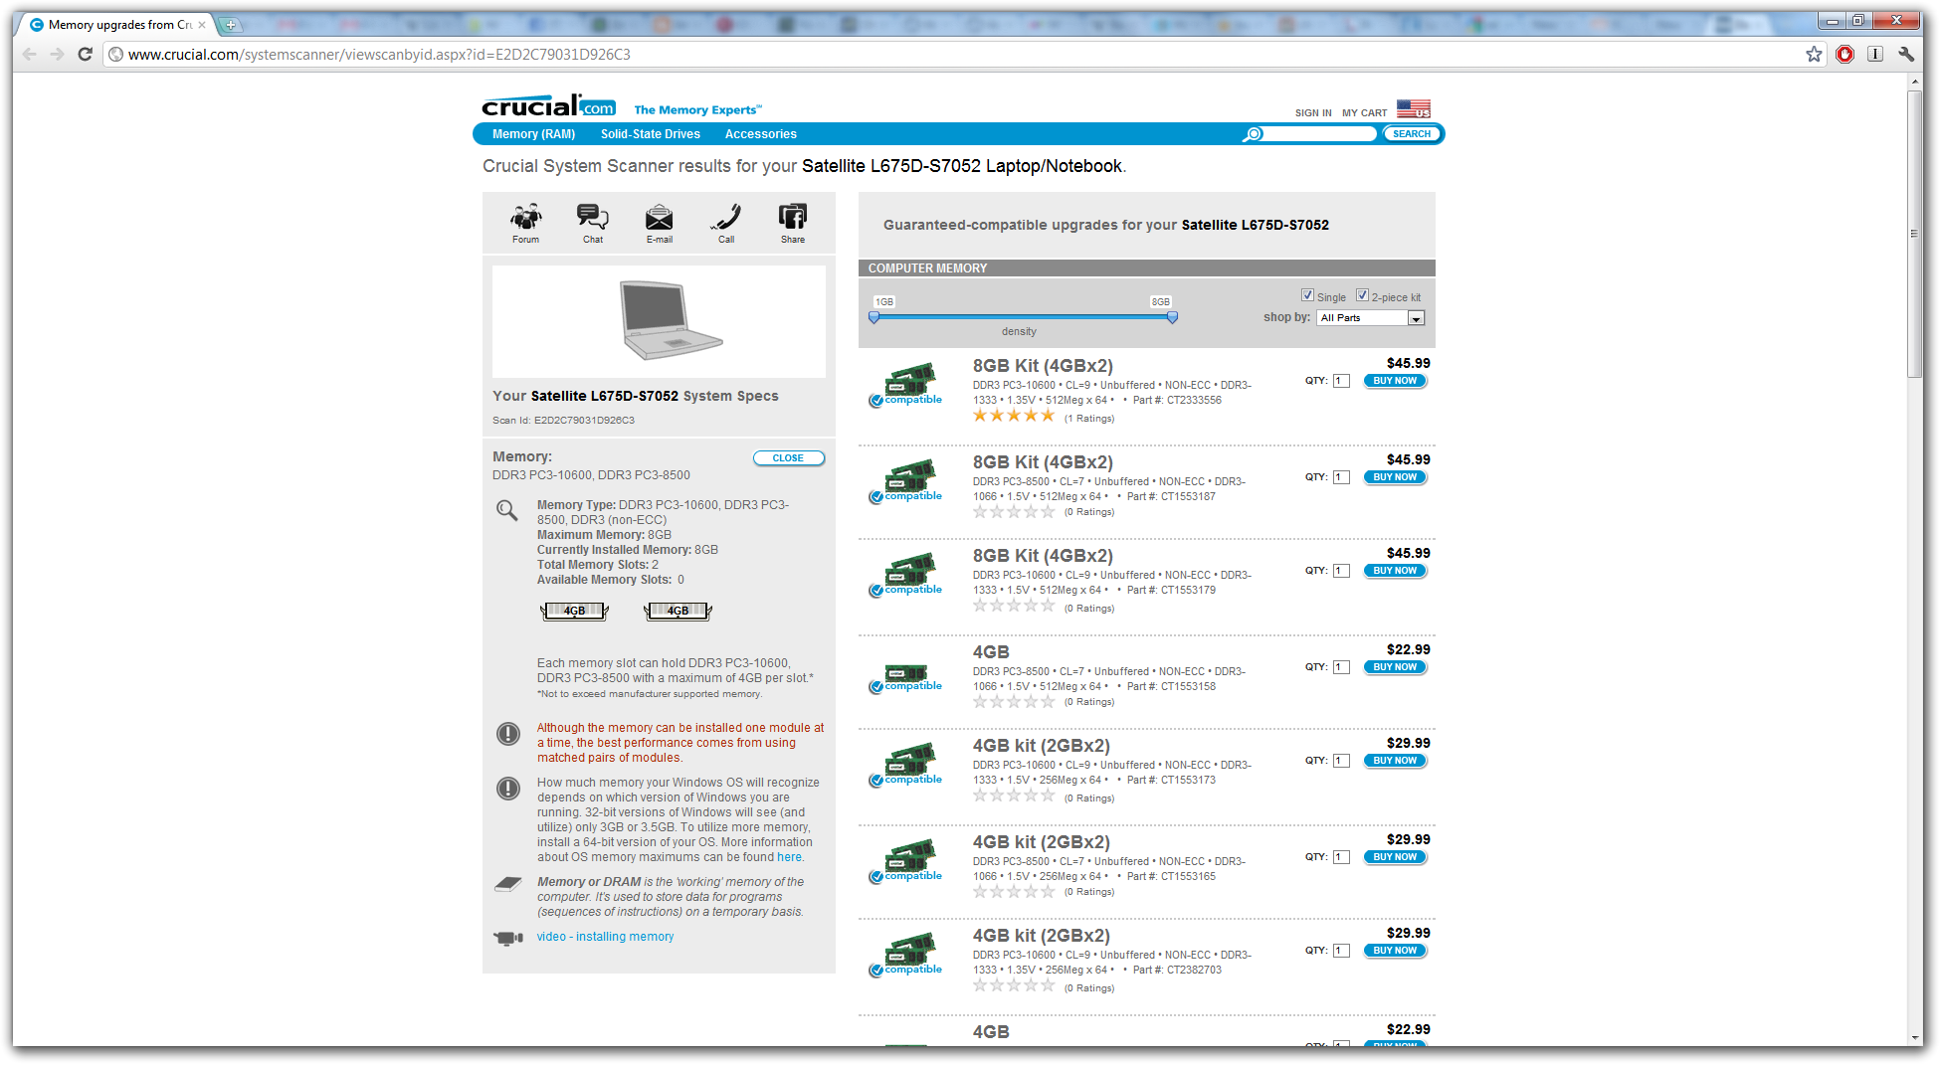Click the SIGN IN link
1940x1065 pixels.
click(x=1313, y=113)
